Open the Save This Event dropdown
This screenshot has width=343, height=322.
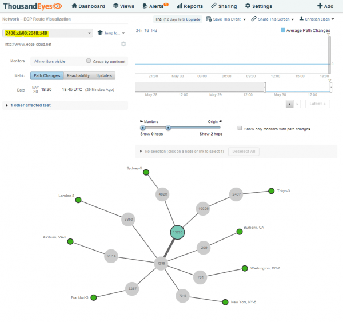click(x=226, y=19)
